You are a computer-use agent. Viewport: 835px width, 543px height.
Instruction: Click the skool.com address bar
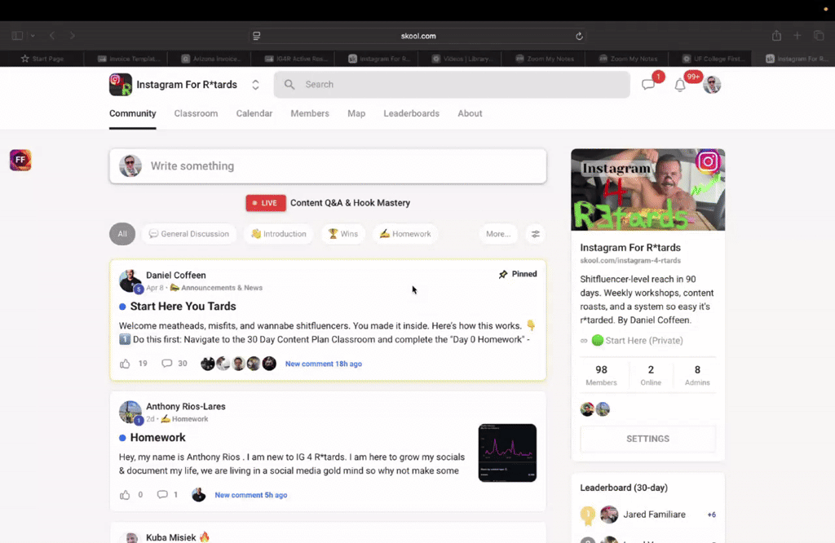pos(418,36)
